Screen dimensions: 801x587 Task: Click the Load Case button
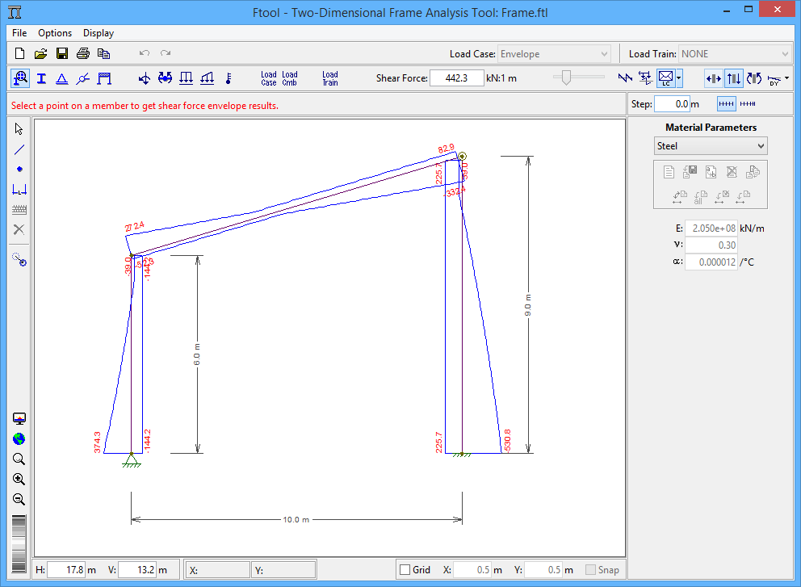pos(269,78)
